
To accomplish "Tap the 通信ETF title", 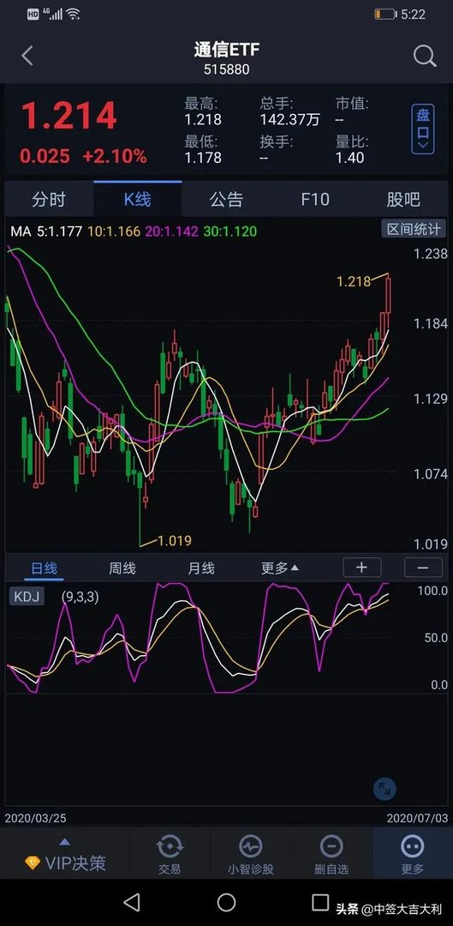I will click(226, 50).
